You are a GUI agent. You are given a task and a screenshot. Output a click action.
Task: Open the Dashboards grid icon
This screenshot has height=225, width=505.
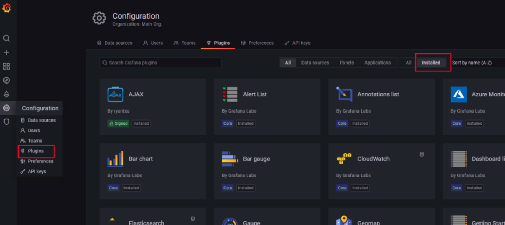click(x=6, y=66)
